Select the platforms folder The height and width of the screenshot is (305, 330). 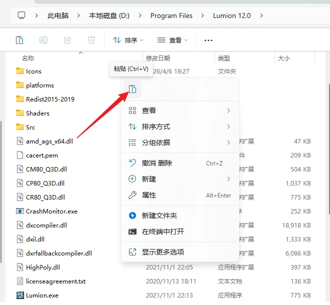[x=35, y=85]
